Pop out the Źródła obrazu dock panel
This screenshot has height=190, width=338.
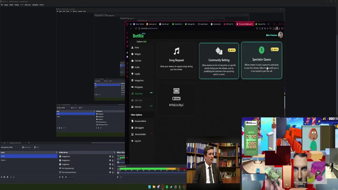(114, 152)
